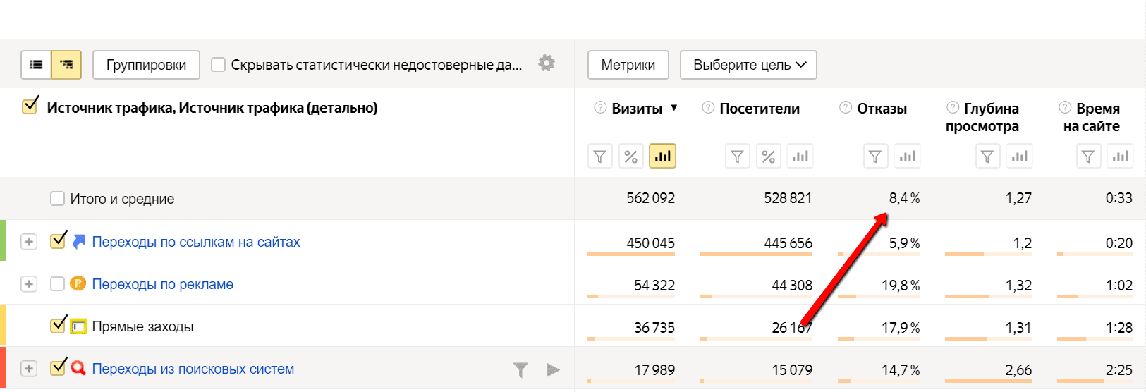Open the Группировки menu
Viewport: 1146px width, 392px height.
click(x=146, y=65)
